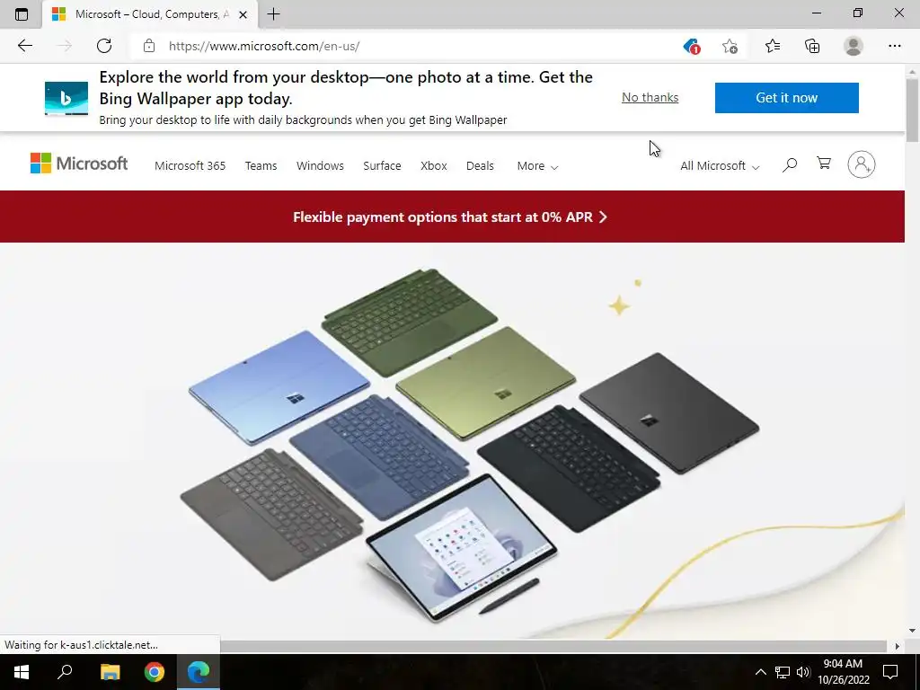
Task: View site information via the lock icon
Action: click(149, 46)
